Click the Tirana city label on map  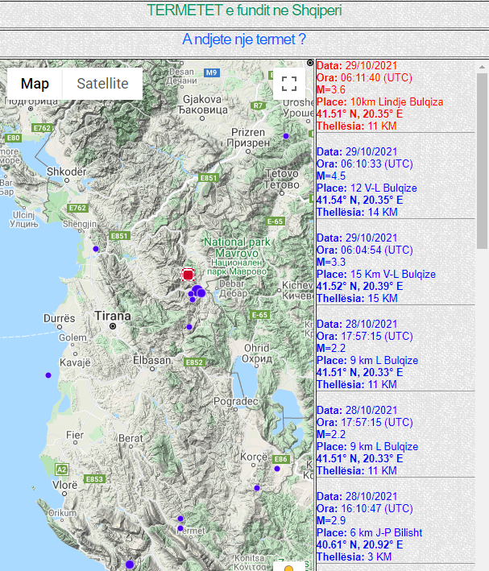pyautogui.click(x=111, y=317)
